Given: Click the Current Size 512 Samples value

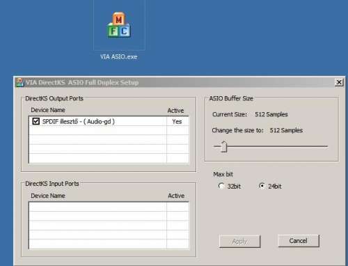Looking at the screenshot, I should click(271, 114).
